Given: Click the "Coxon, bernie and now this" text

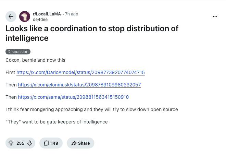Looking at the screenshot, I should pyautogui.click(x=35, y=60).
